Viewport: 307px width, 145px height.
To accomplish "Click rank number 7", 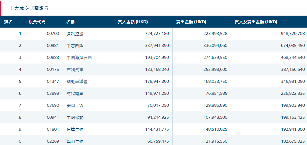I will [20, 105].
